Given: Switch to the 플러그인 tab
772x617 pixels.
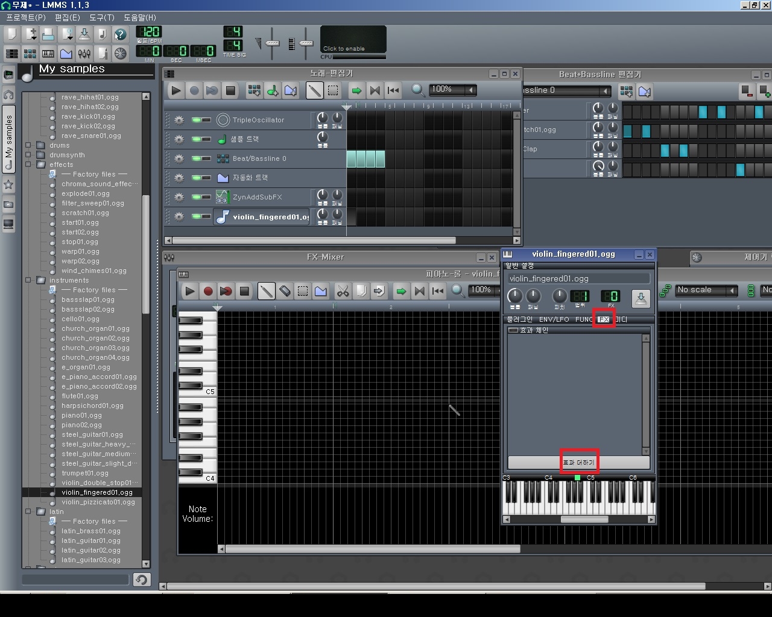Looking at the screenshot, I should pyautogui.click(x=519, y=319).
